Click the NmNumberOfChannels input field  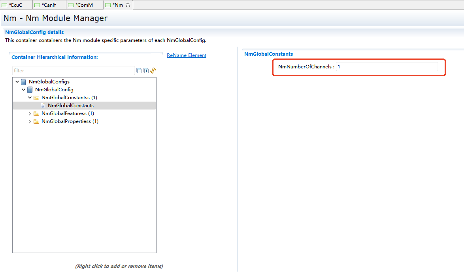(387, 67)
